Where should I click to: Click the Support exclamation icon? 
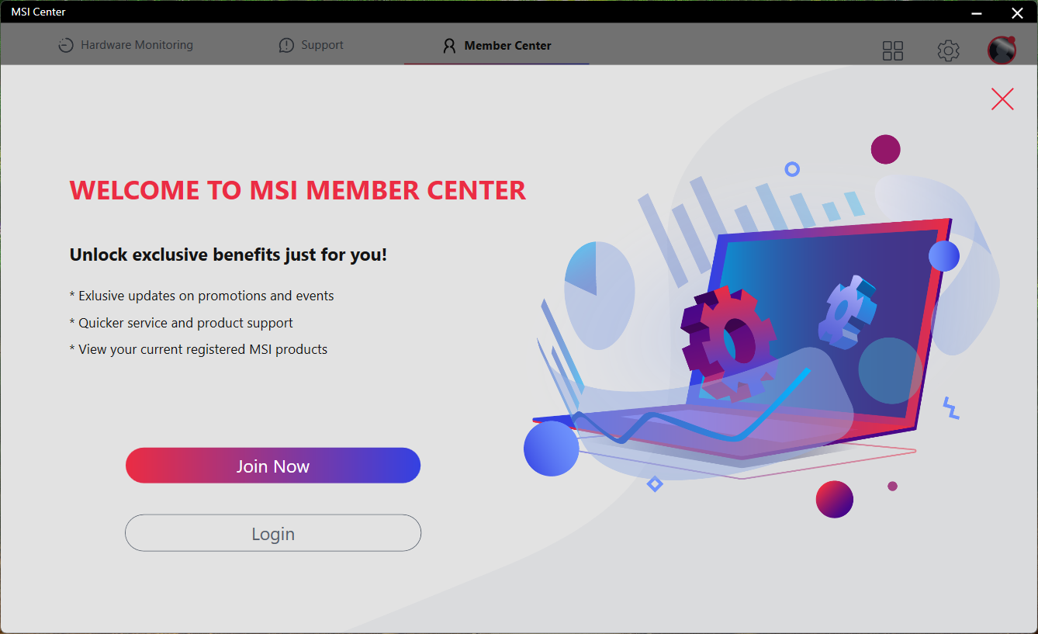[286, 45]
